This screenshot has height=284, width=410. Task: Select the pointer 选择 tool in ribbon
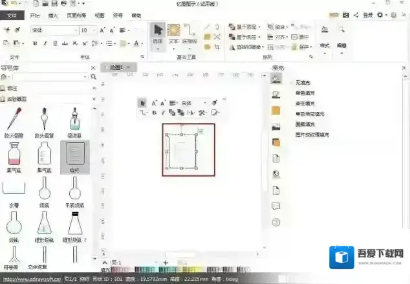(157, 34)
